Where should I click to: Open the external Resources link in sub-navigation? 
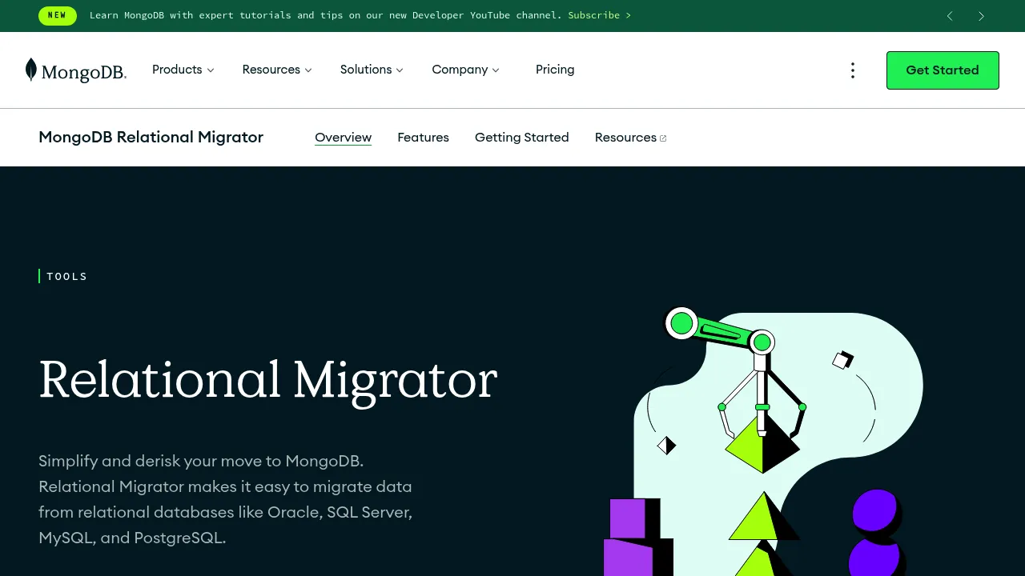[x=630, y=138]
